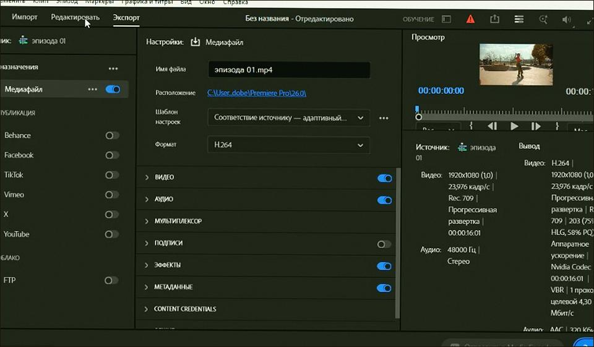Turn off the МЕТАДАННЫЕ toggle

click(384, 288)
